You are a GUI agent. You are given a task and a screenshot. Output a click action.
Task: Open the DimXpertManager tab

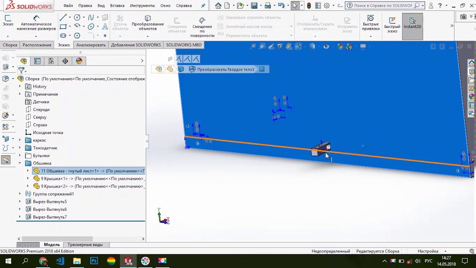pyautogui.click(x=65, y=61)
